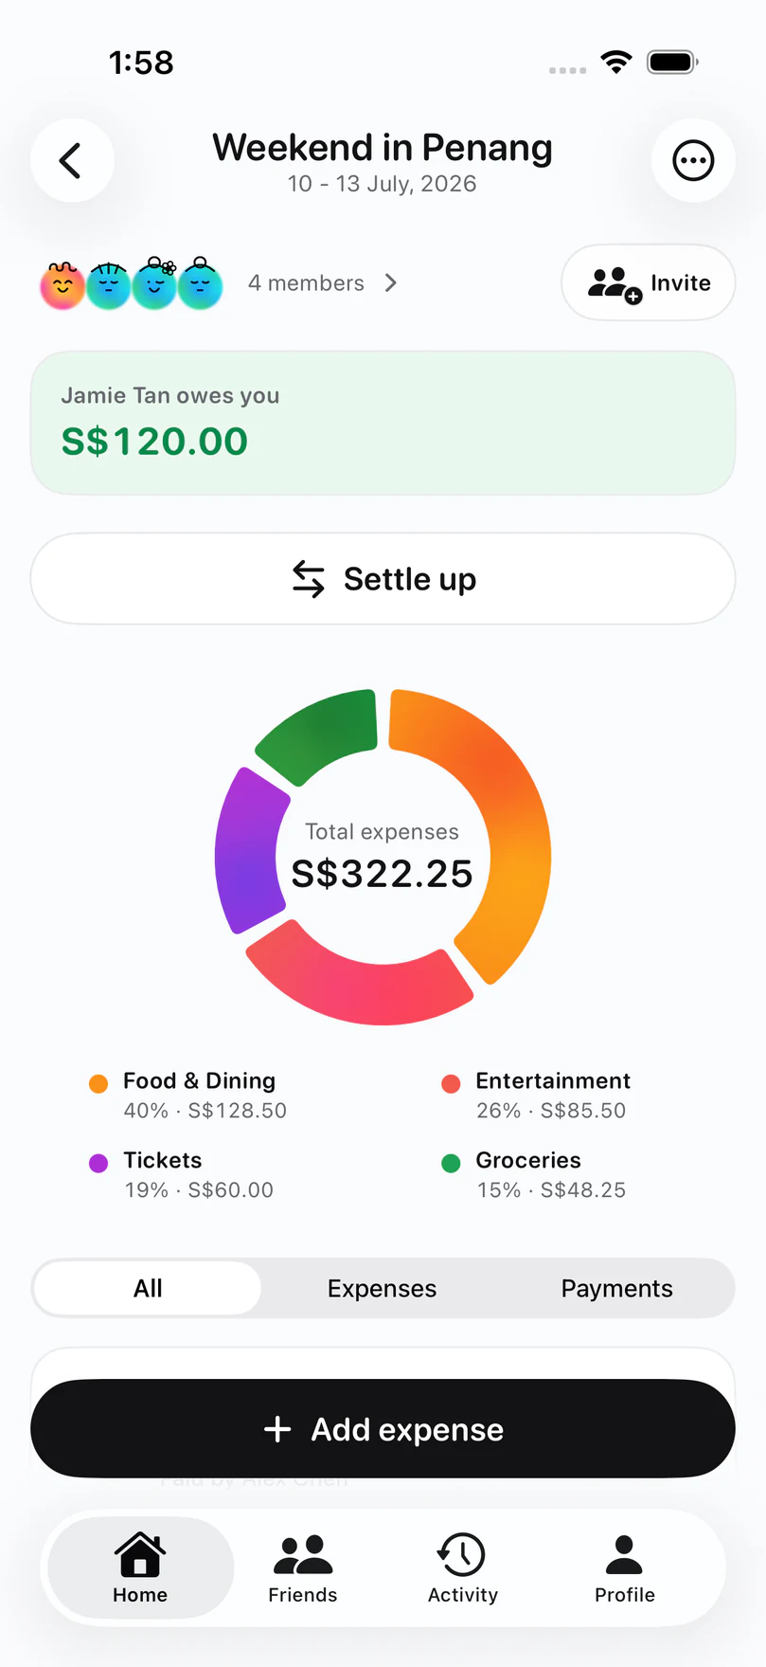Open Jamie Tan owes you card
The height and width of the screenshot is (1667, 766).
[x=383, y=423]
